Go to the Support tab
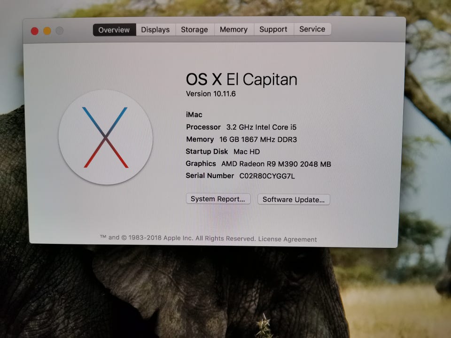Image resolution: width=451 pixels, height=338 pixels. click(273, 29)
